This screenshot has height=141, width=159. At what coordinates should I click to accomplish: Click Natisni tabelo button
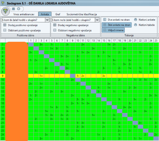tap(144, 25)
